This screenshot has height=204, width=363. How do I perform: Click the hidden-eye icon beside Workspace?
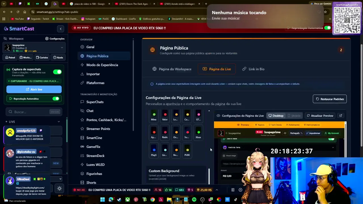(5, 39)
